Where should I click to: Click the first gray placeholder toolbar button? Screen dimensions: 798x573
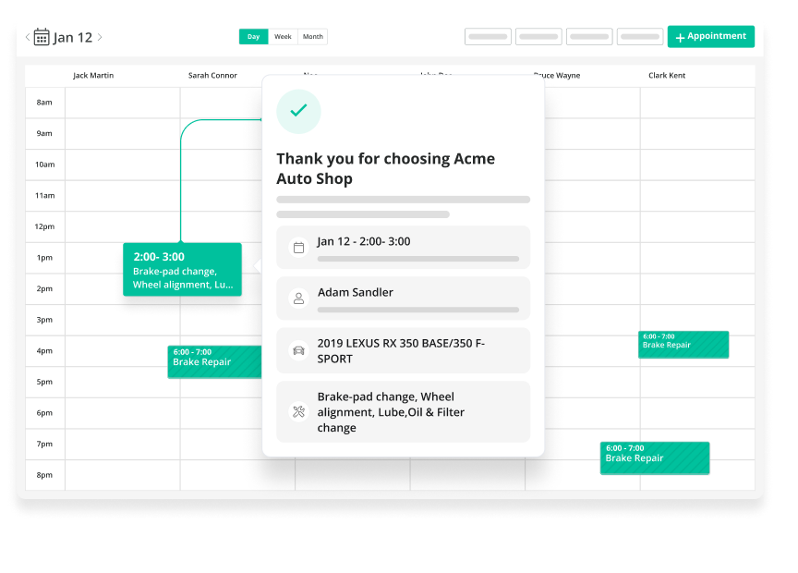[x=488, y=37]
